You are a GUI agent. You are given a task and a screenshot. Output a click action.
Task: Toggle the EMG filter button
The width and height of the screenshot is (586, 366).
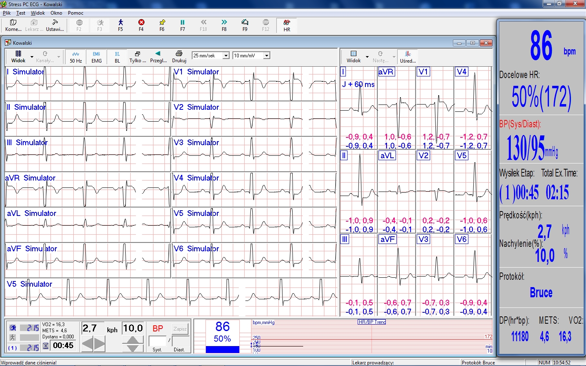pos(96,57)
